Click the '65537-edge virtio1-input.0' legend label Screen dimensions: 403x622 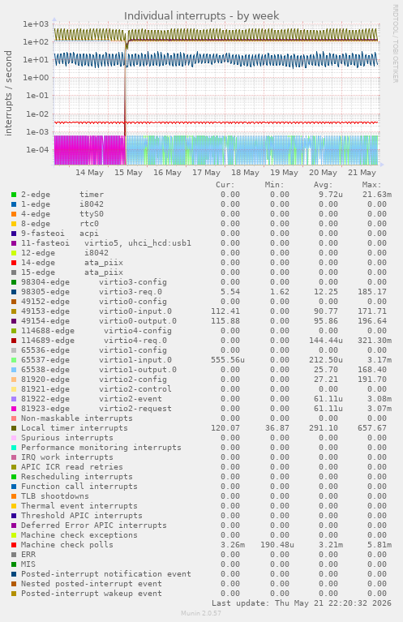[96, 360]
